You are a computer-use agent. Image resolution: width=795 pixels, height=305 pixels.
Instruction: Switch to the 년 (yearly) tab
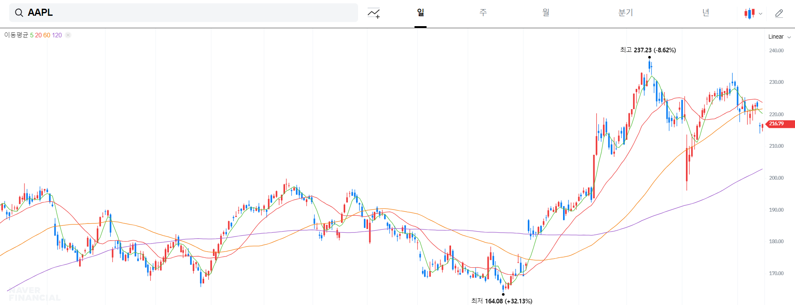point(705,12)
